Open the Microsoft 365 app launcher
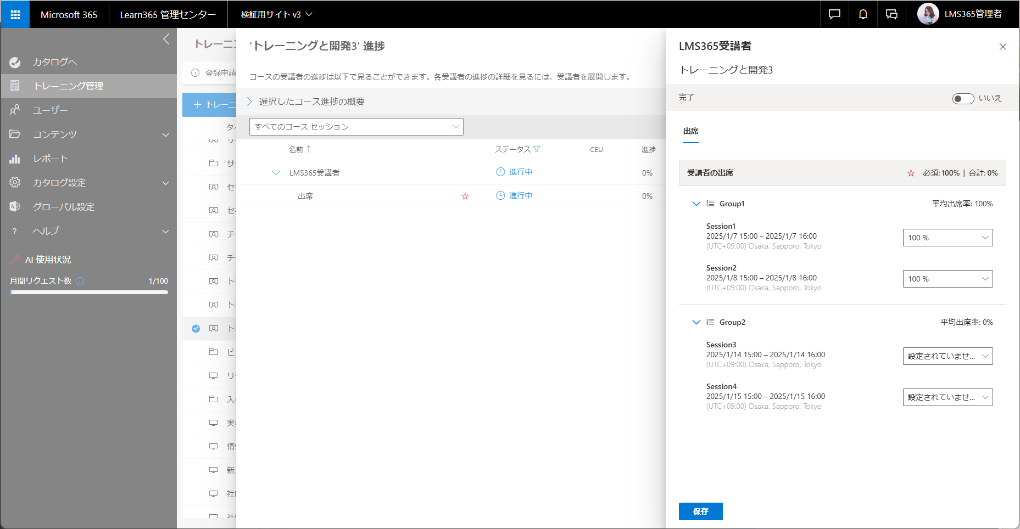 (x=15, y=14)
